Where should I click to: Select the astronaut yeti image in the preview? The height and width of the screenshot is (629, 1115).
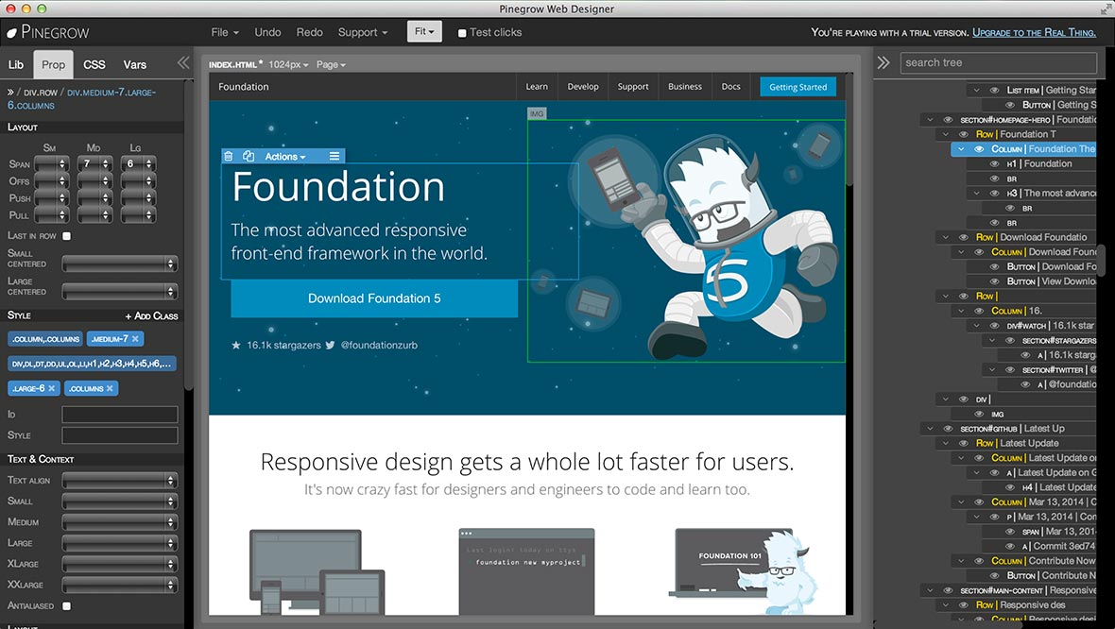coord(686,241)
